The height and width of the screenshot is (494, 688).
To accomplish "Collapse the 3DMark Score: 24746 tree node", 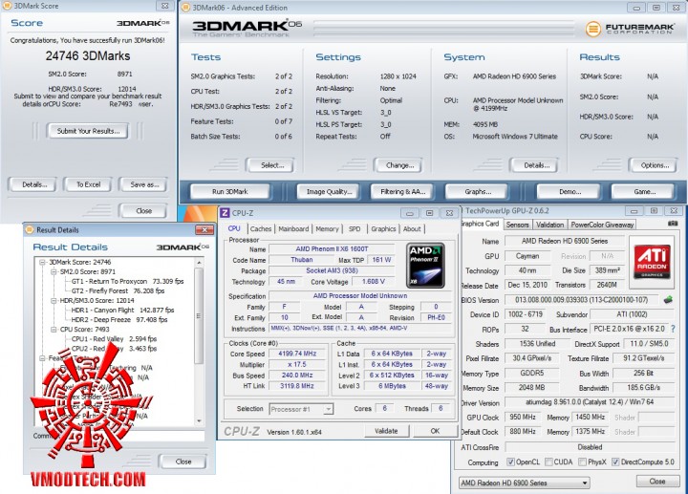I will pos(43,262).
